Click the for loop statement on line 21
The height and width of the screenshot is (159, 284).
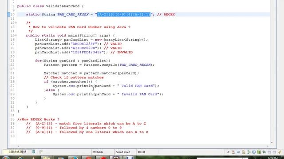[x=72, y=61]
